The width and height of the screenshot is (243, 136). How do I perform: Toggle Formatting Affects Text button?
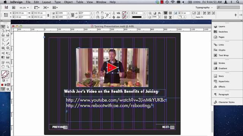pos(7,80)
